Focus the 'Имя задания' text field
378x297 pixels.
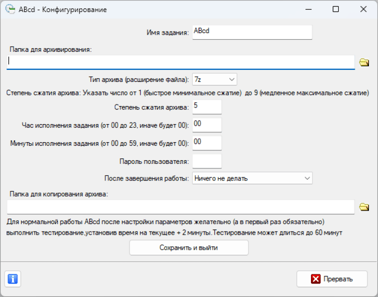pos(252,32)
